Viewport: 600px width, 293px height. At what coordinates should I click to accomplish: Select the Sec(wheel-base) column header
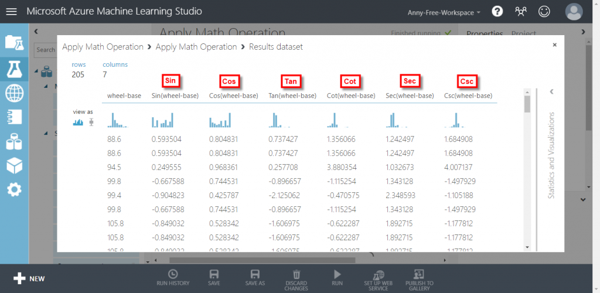point(410,96)
